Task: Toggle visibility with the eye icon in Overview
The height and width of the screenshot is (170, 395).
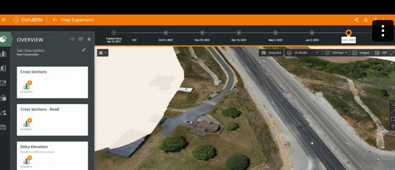Action: click(72, 39)
